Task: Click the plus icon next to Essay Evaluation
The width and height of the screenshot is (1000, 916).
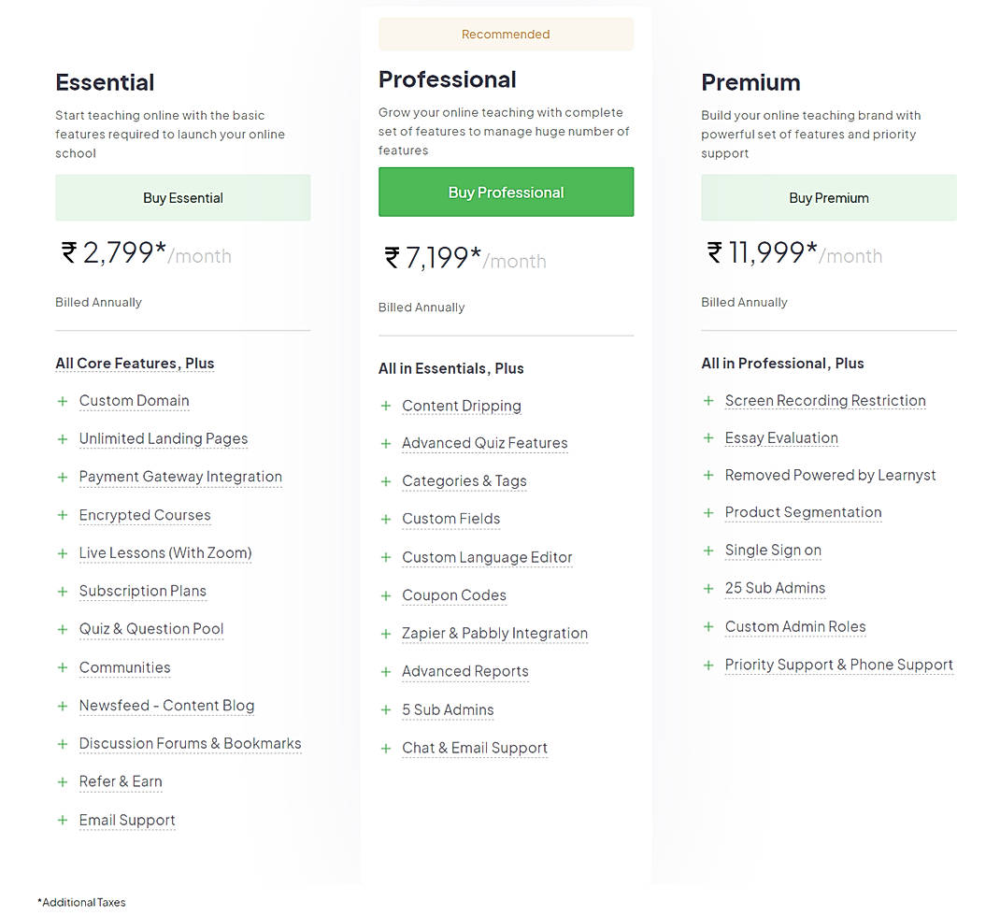Action: (708, 437)
